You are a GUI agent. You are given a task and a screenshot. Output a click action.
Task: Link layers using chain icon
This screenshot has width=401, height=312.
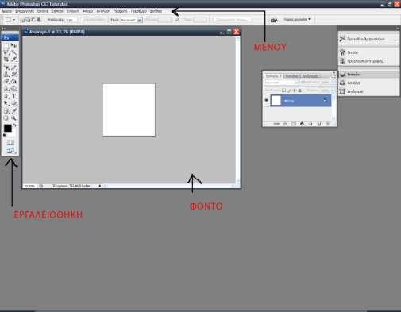click(x=276, y=124)
